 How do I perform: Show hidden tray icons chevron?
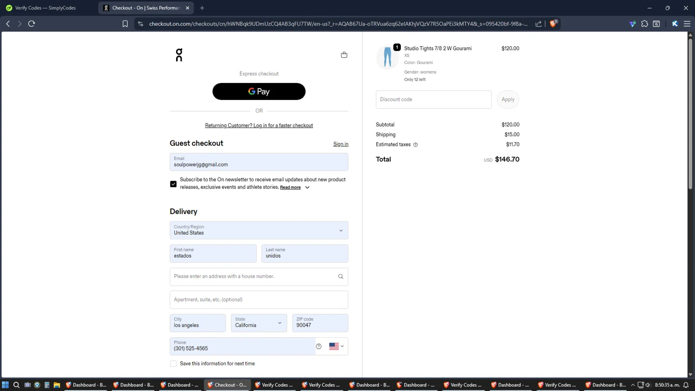(633, 385)
